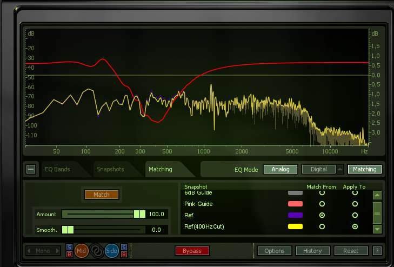Bypass the Mid channel with its B button

(69, 254)
